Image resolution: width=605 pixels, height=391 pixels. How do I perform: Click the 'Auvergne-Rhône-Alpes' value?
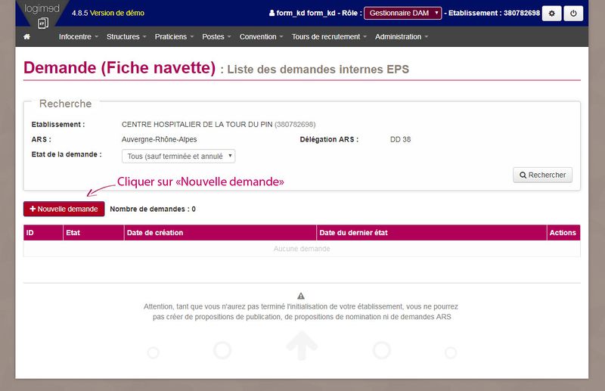coord(160,140)
